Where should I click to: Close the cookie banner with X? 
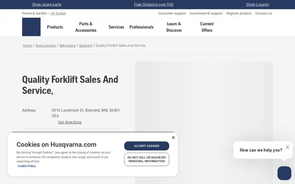tap(173, 138)
